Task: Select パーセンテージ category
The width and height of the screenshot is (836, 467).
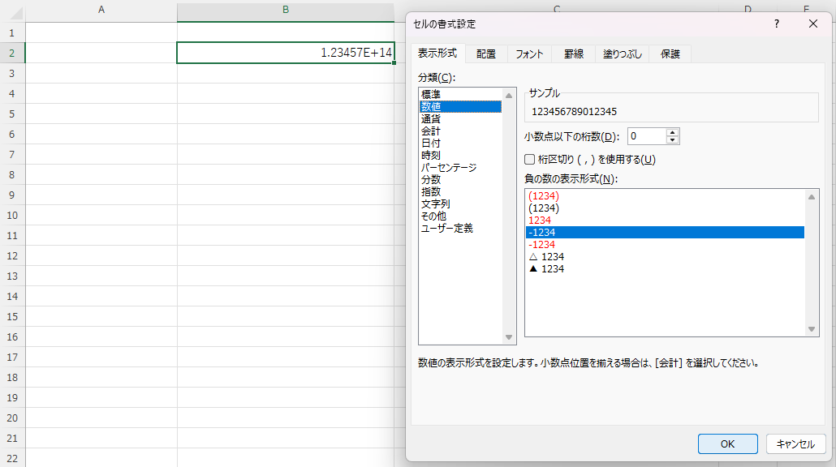Action: tap(460, 168)
